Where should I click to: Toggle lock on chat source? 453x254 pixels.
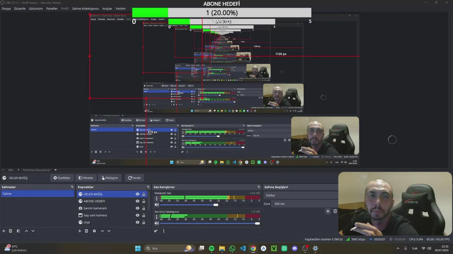144,222
